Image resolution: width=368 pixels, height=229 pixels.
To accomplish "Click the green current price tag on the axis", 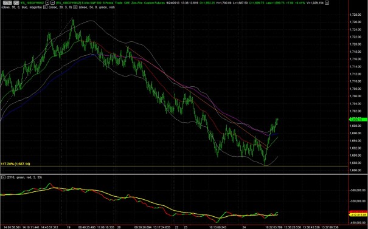I will click(358, 120).
